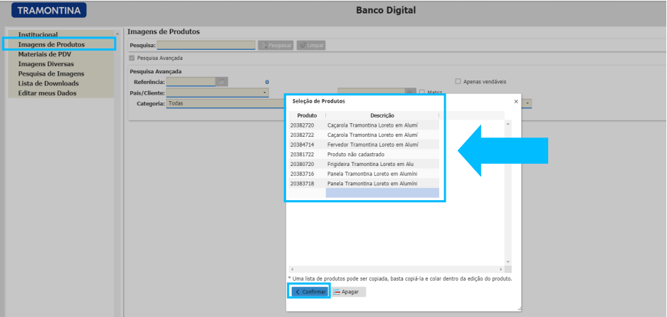Open Materiais de PDV section

(x=44, y=54)
